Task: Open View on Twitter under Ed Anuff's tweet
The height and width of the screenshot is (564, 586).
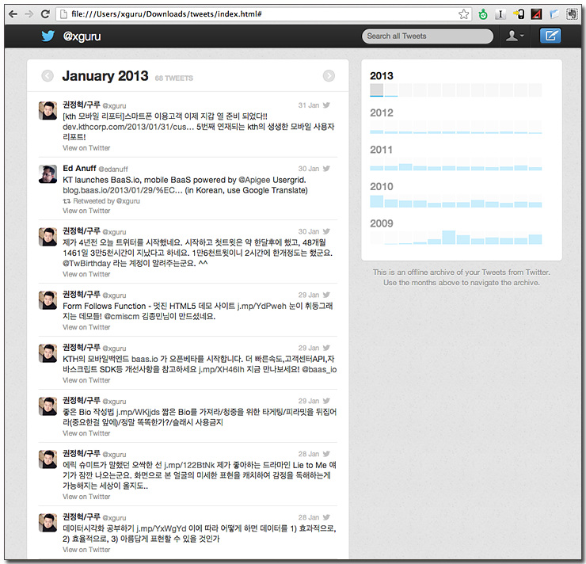Action: (x=86, y=211)
